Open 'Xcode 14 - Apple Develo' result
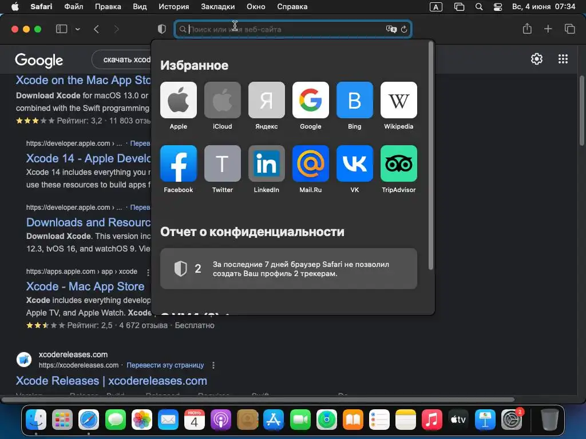Viewport: 586px width, 439px height. click(x=89, y=158)
